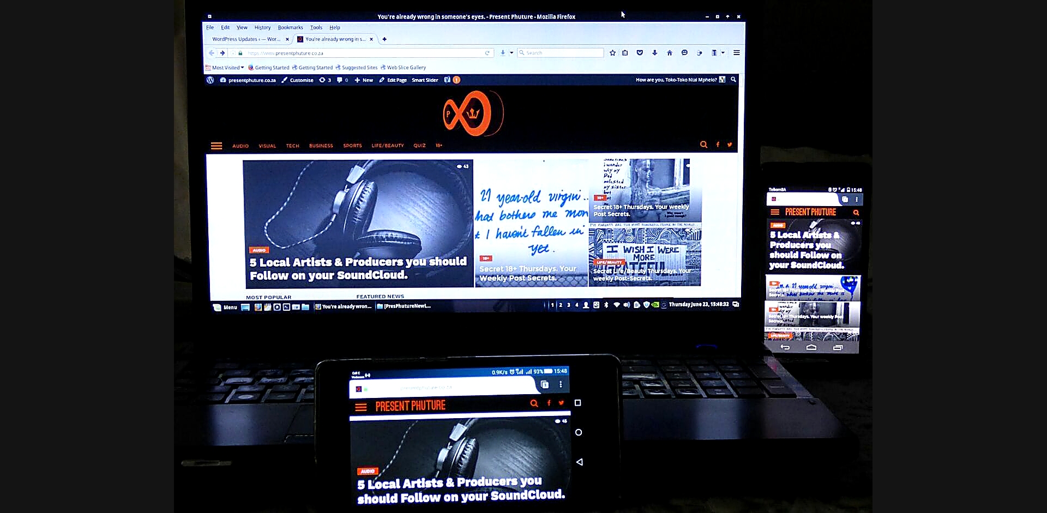Open a new browser tab with plus button

click(x=384, y=39)
